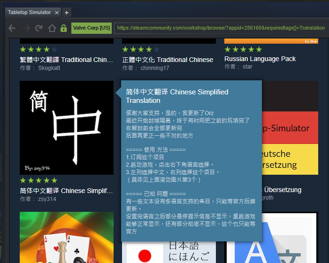
Task: Click star rating above 正體中文化 item
Action: point(141,49)
